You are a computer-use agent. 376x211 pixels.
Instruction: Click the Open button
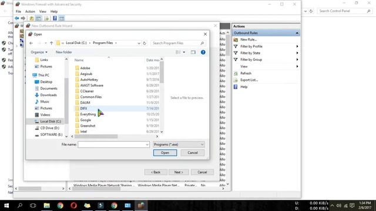pyautogui.click(x=165, y=152)
